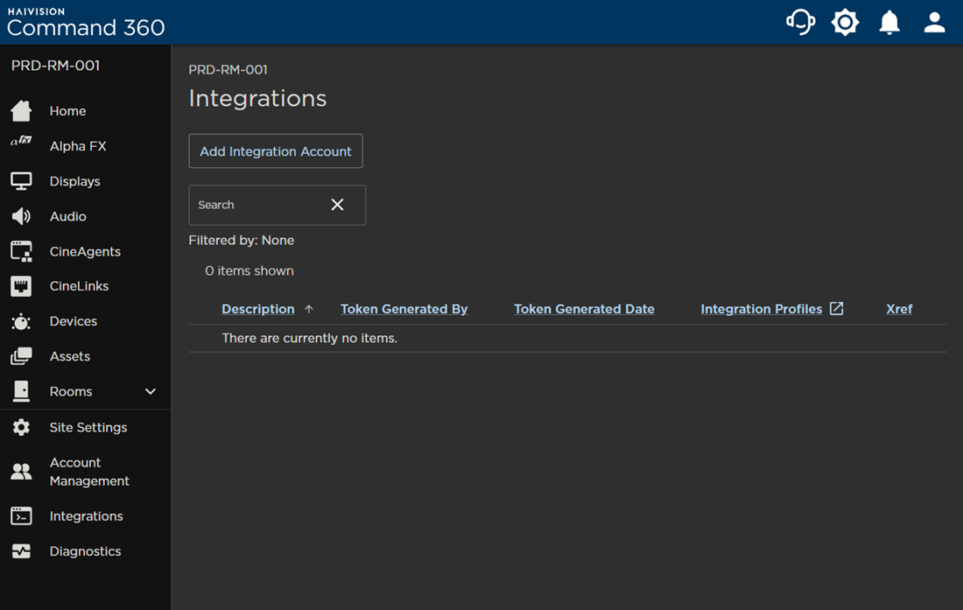The image size is (963, 610).
Task: Click the Site Settings gear icon
Action: click(22, 427)
